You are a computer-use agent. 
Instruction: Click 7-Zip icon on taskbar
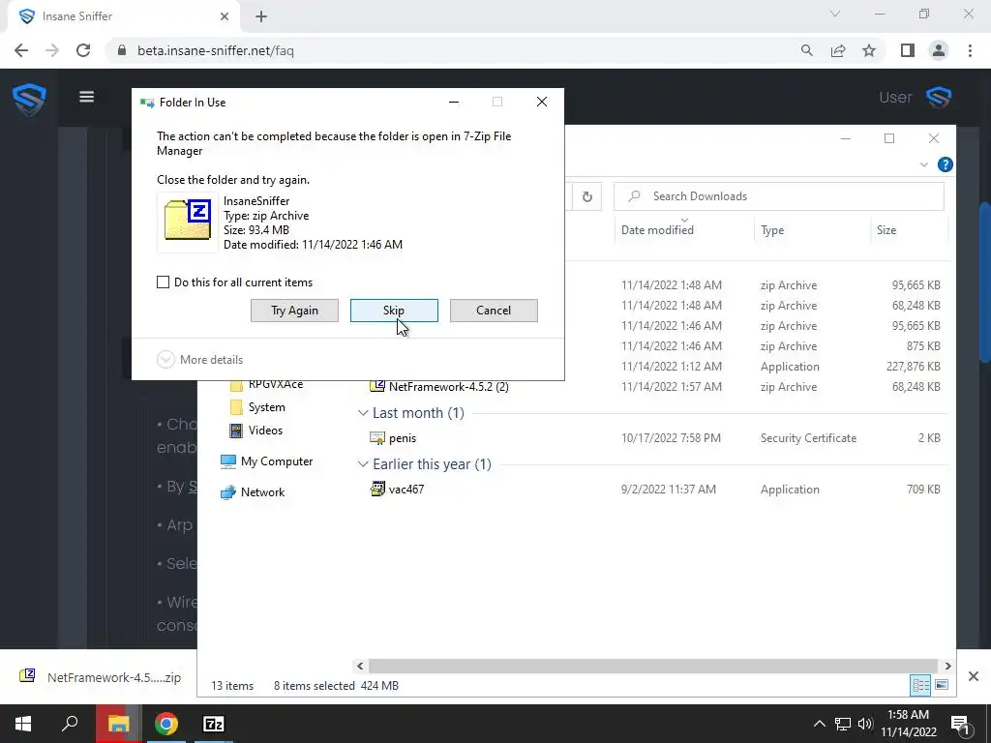pos(214,724)
